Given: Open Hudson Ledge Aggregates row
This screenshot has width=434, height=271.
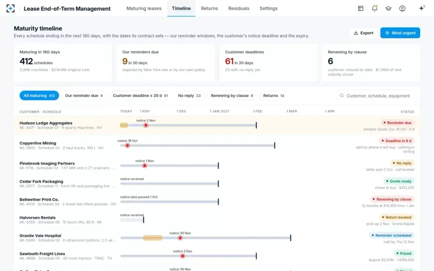Looking at the screenshot, I should [x=217, y=125].
